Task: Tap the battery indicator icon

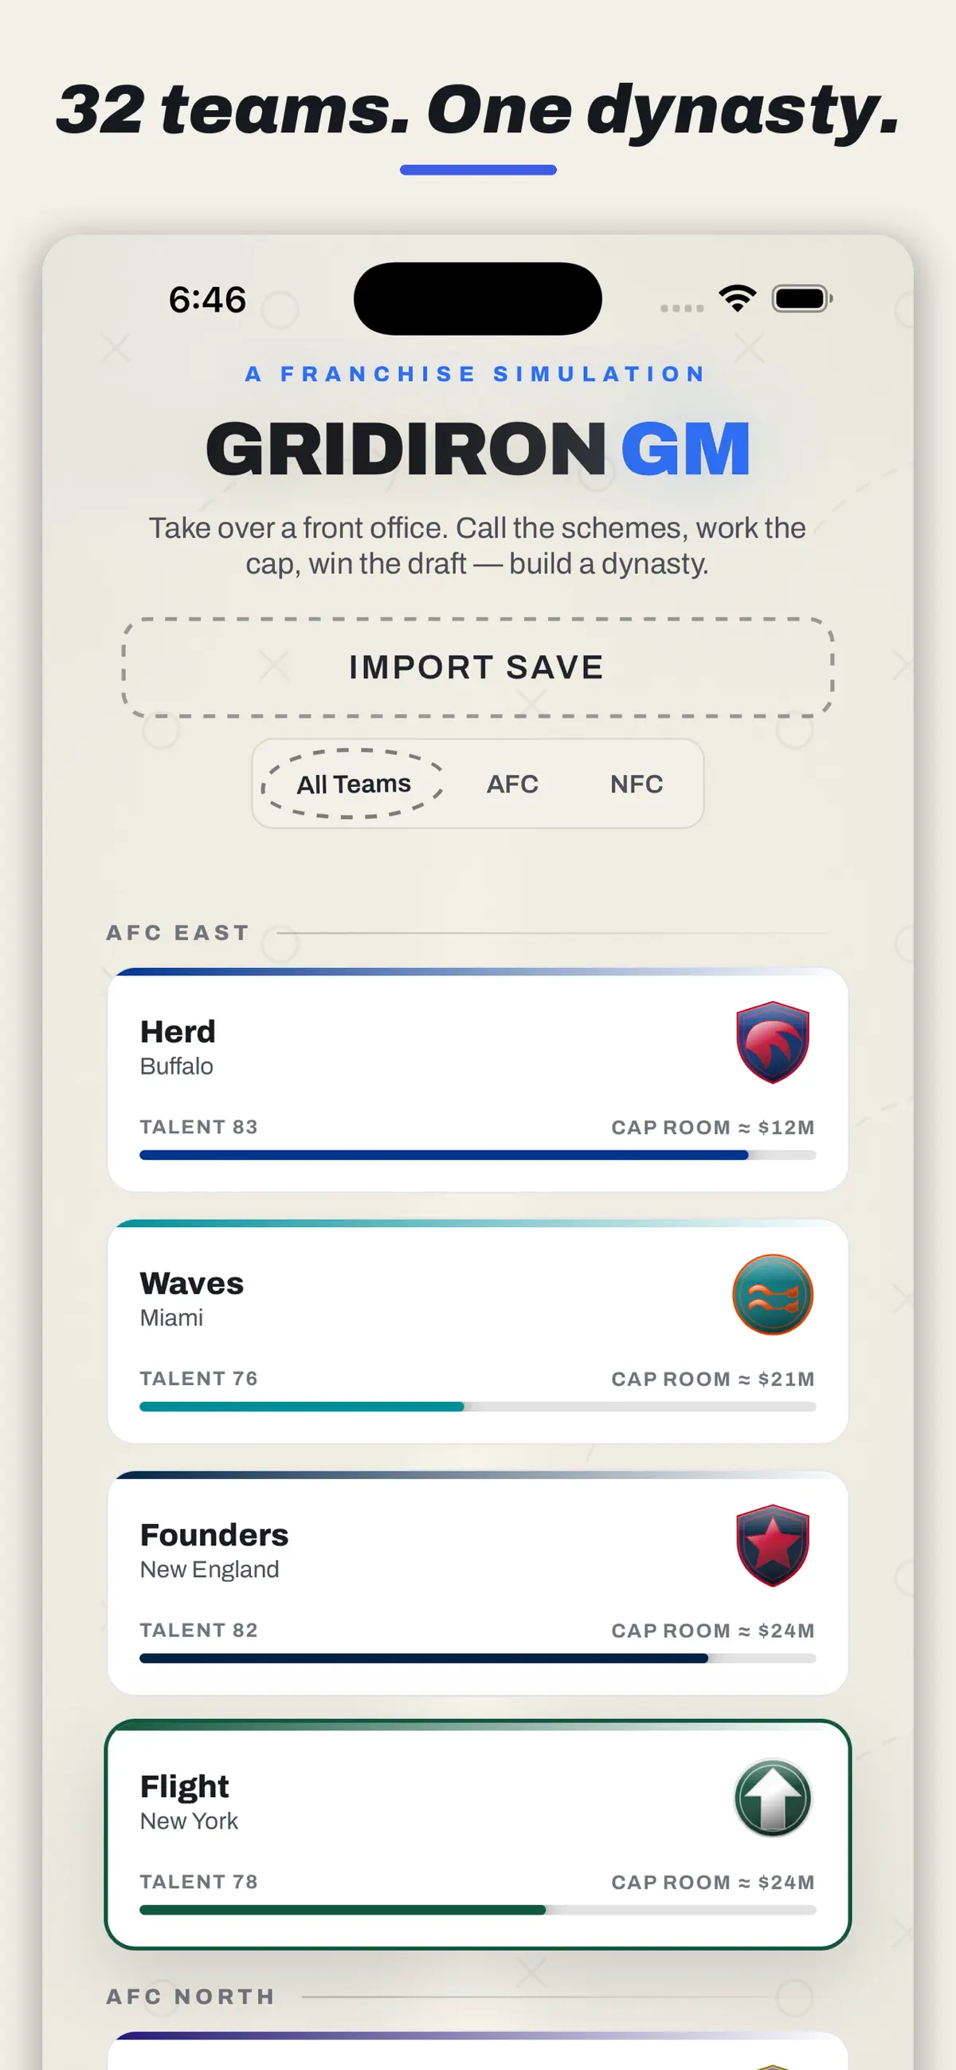Action: pos(801,298)
